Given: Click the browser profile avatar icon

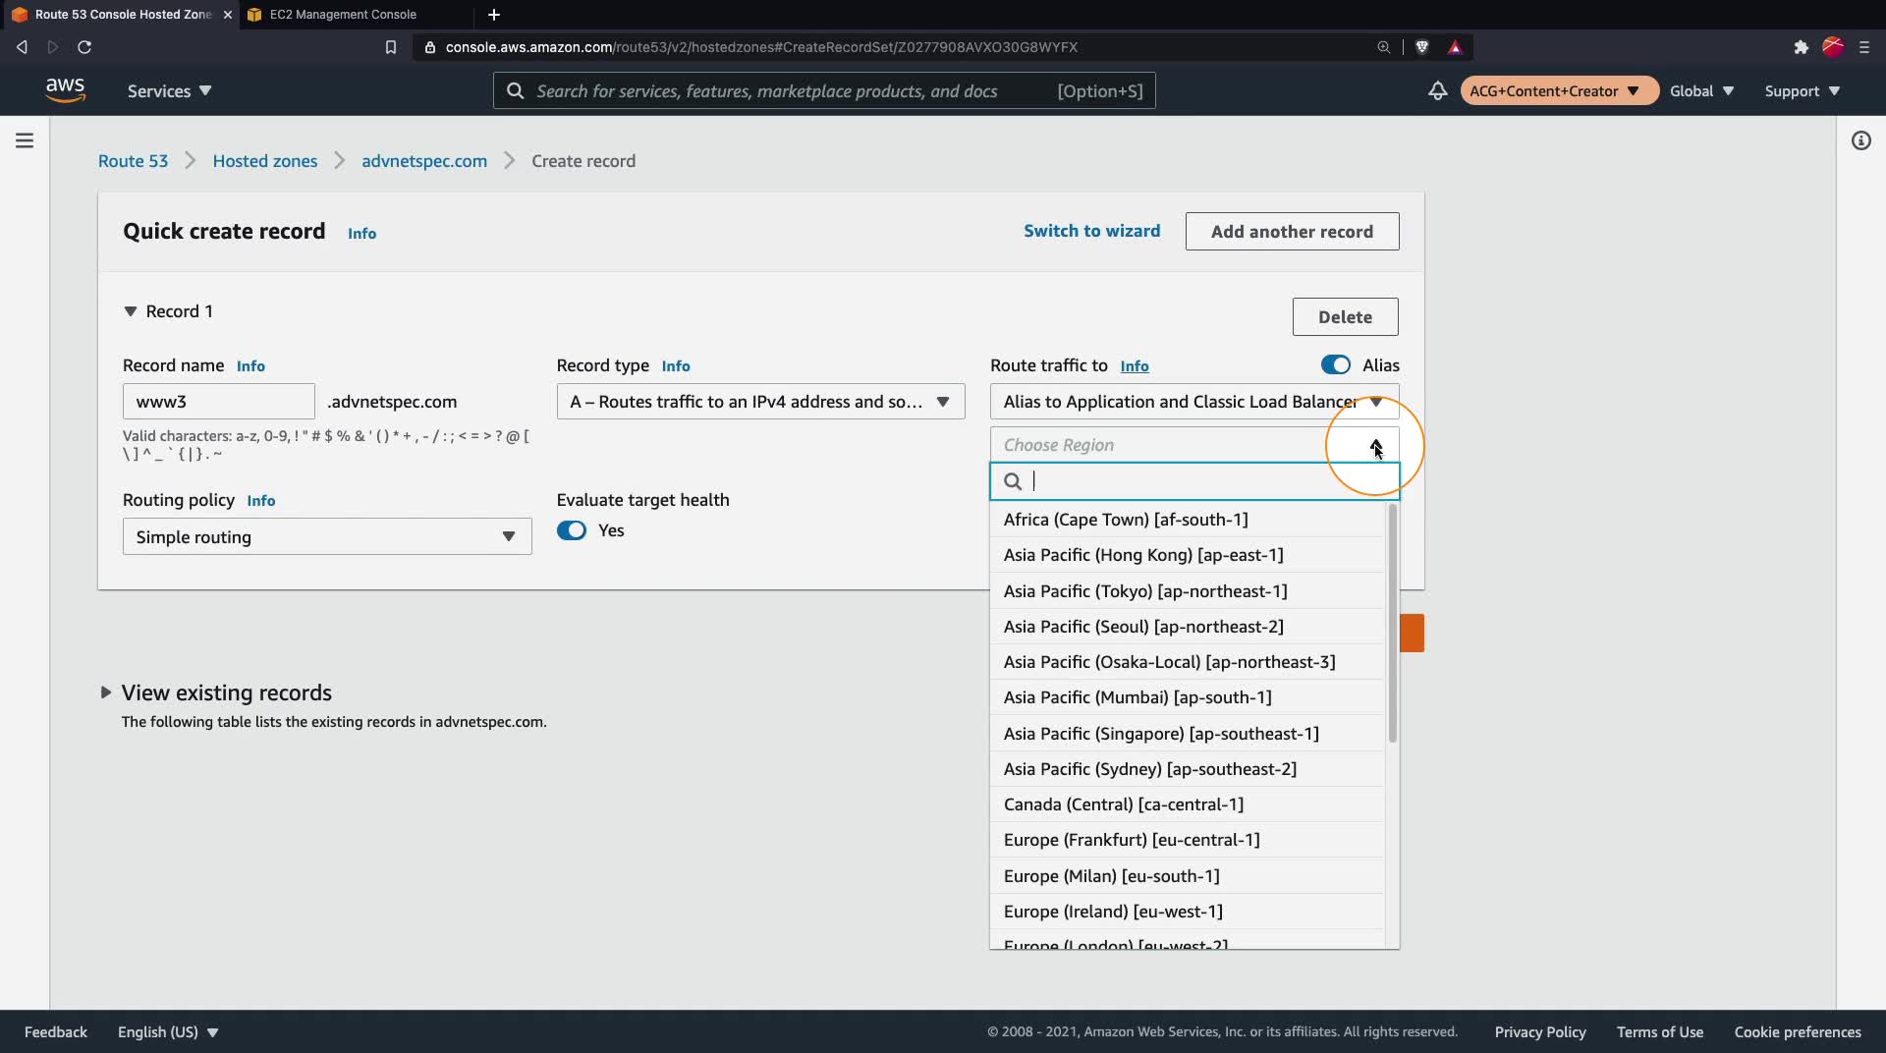Looking at the screenshot, I should (x=1832, y=47).
